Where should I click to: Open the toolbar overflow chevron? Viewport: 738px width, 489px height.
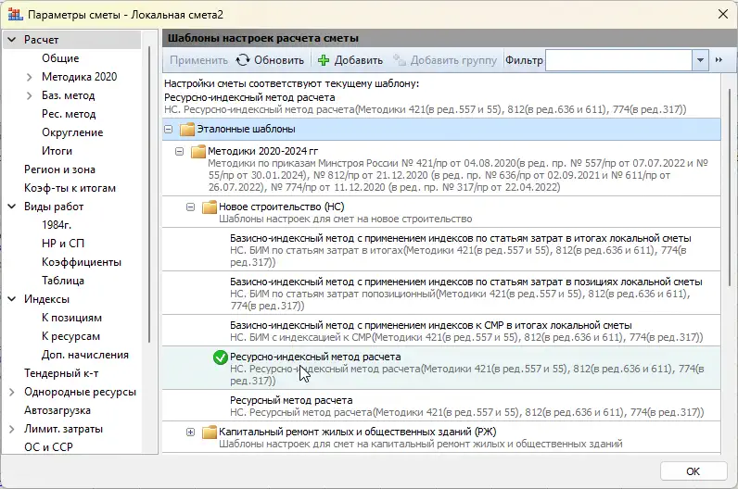(x=719, y=60)
